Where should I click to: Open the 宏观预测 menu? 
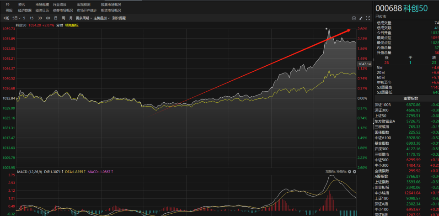coord(84,5)
